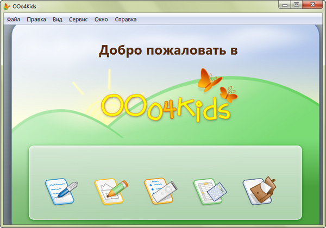Click the 'Добро пожаловать в' heading
Image resolution: width=326 pixels, height=228 pixels.
(x=168, y=50)
